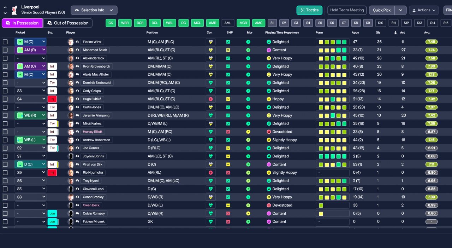Tick the checkbox for Fabian Mrozek

(x=5, y=221)
